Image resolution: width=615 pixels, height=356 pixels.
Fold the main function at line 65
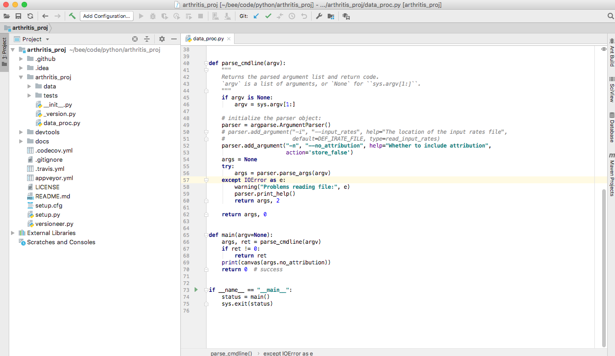pyautogui.click(x=206, y=235)
